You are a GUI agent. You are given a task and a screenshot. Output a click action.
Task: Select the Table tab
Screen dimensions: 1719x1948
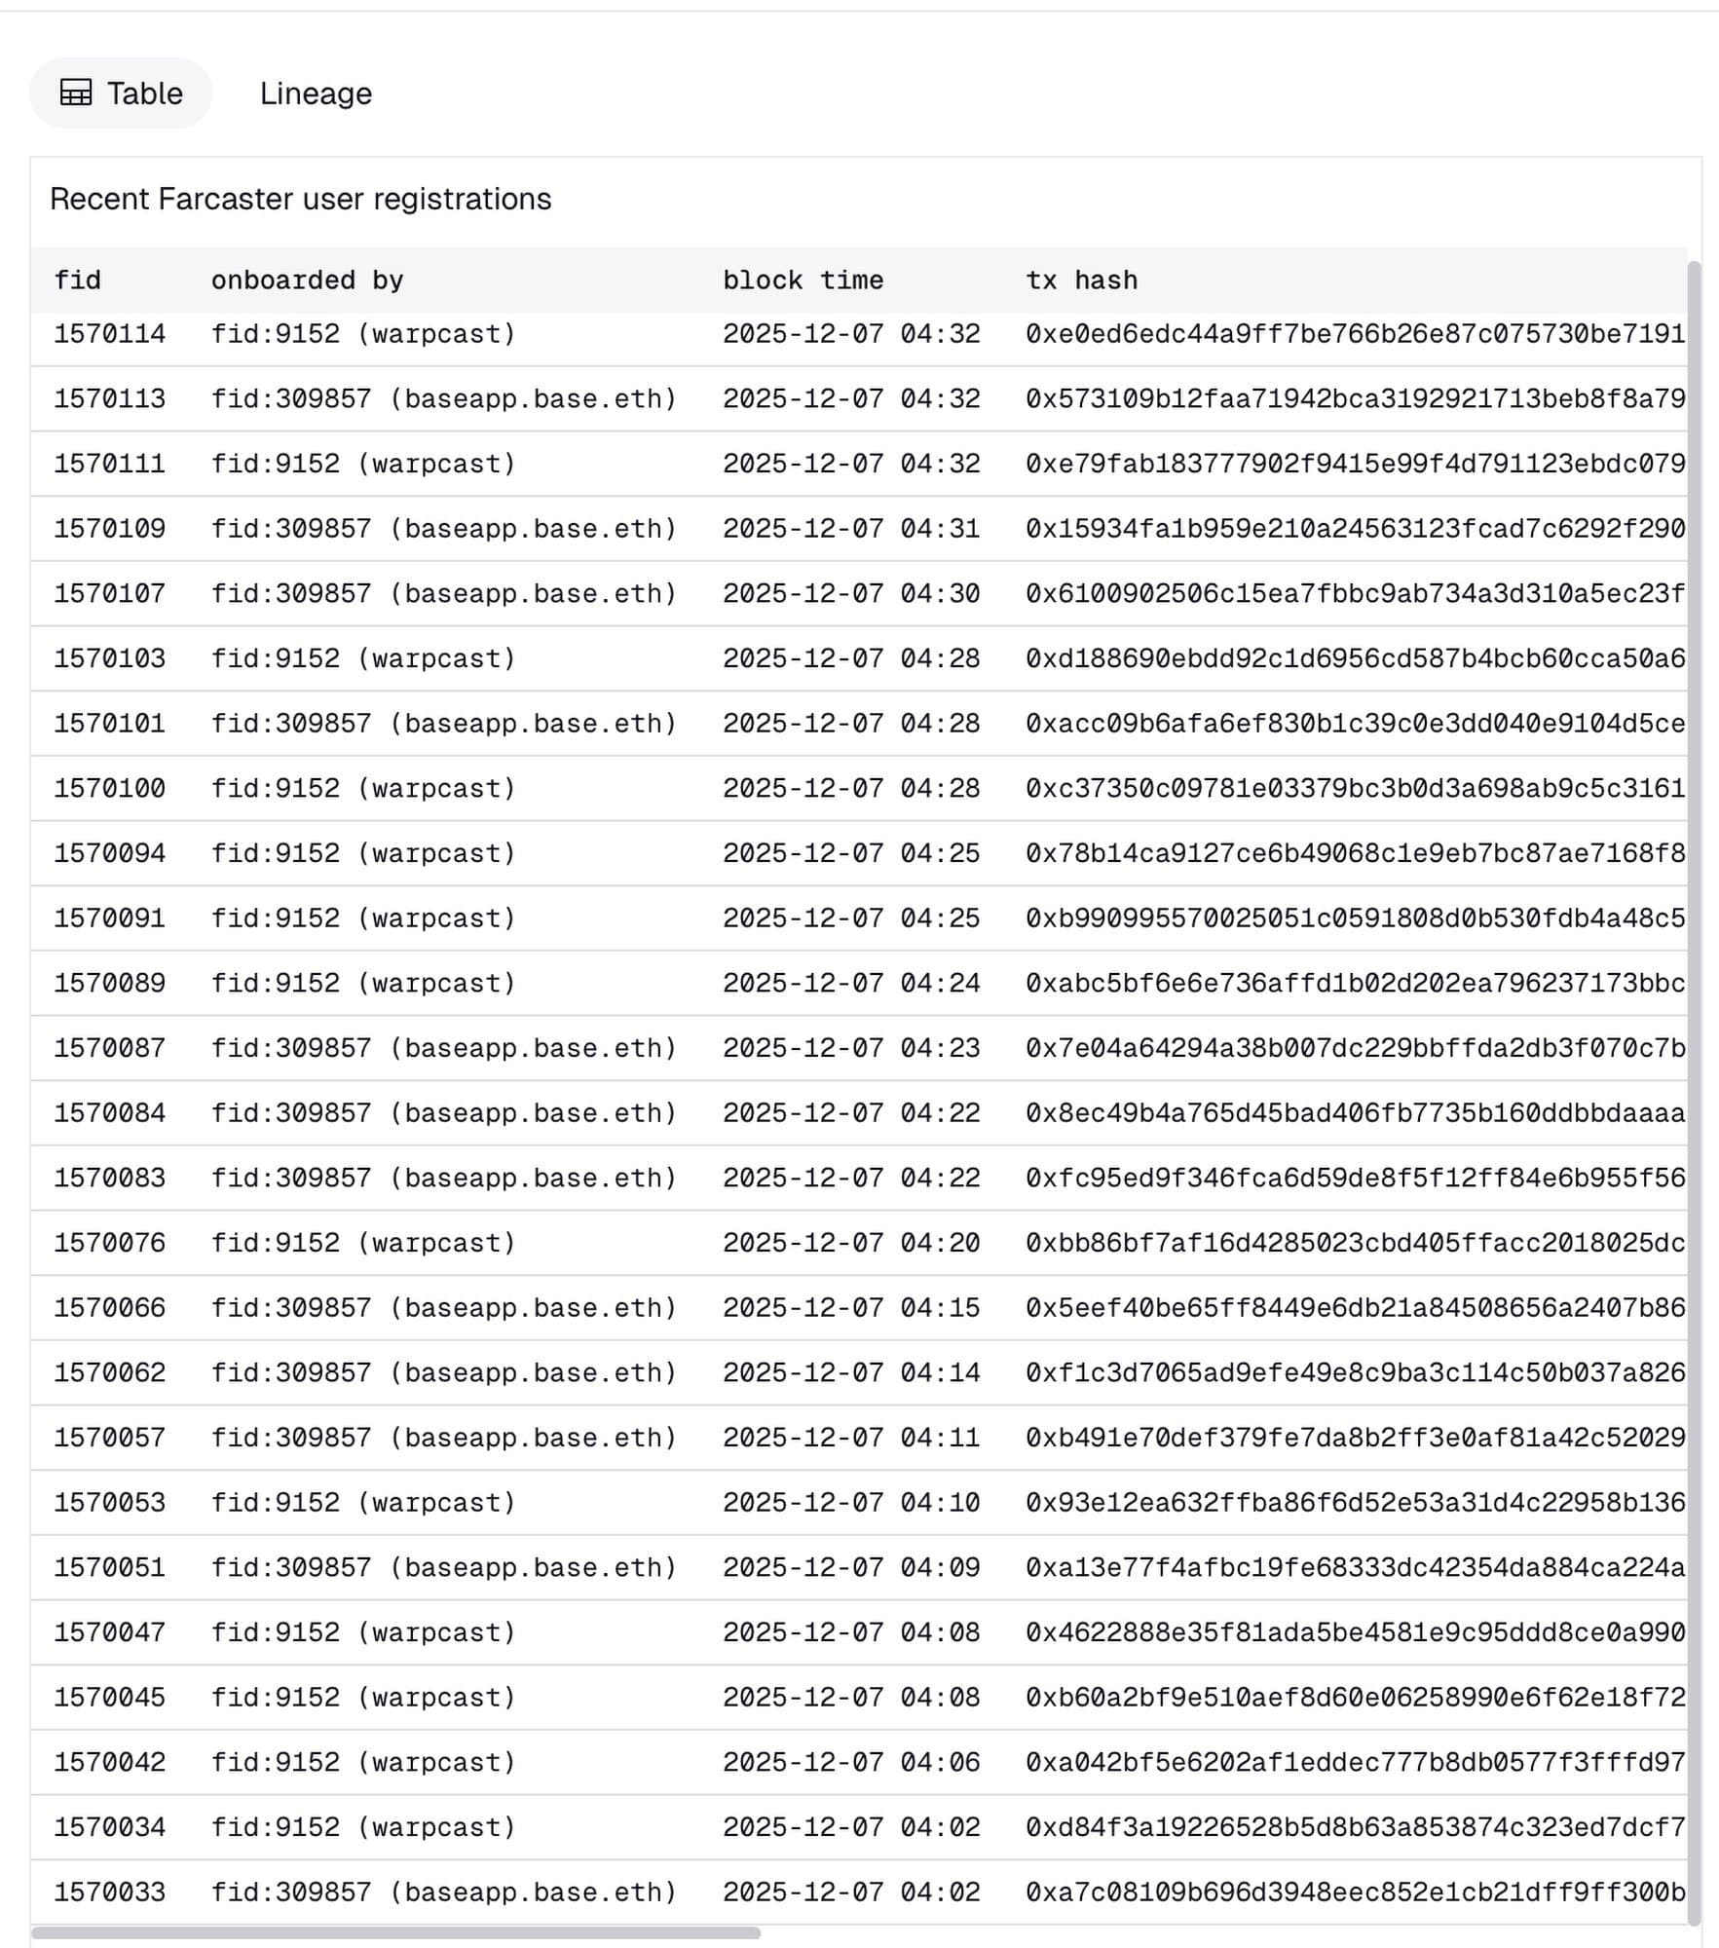[121, 94]
